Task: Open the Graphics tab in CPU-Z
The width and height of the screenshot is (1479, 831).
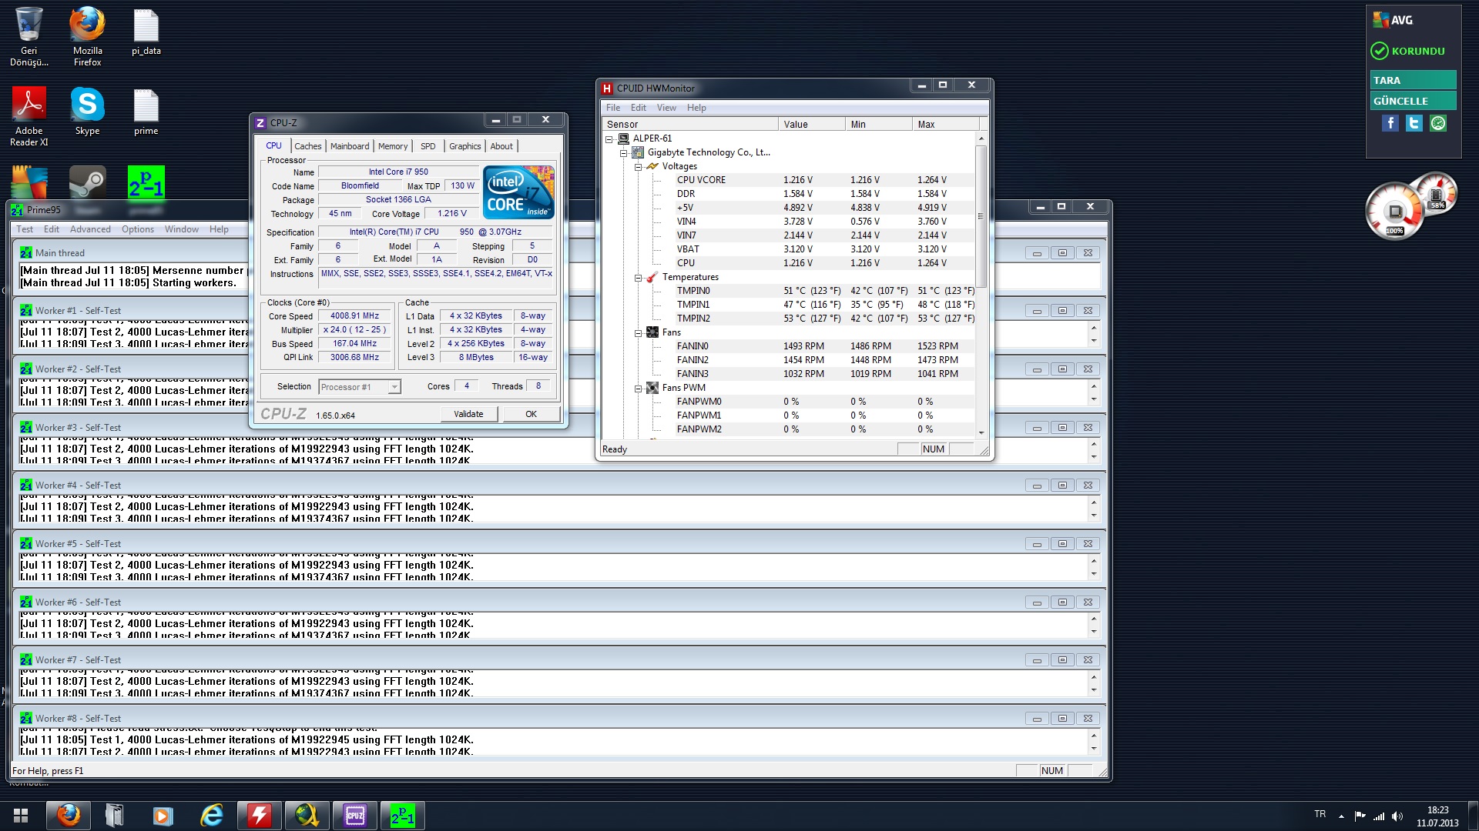Action: 464,146
